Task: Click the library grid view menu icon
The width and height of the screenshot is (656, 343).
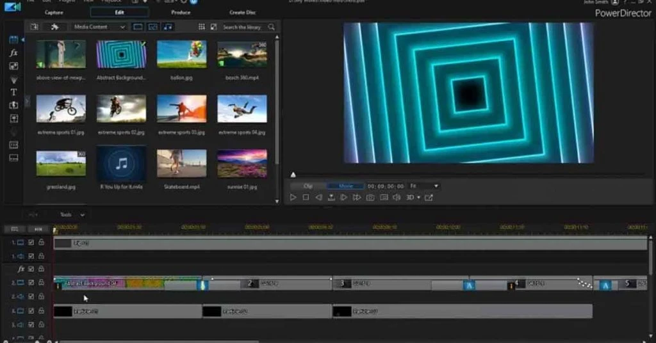Action: point(202,27)
